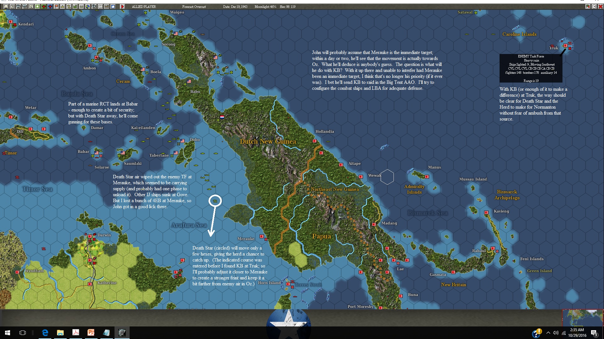Click the aircraft-in-monitor toolbar icon

click(x=19, y=6)
